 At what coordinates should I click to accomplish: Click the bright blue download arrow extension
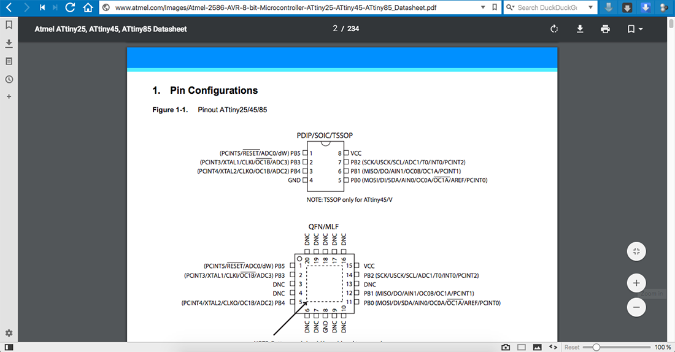(x=646, y=7)
